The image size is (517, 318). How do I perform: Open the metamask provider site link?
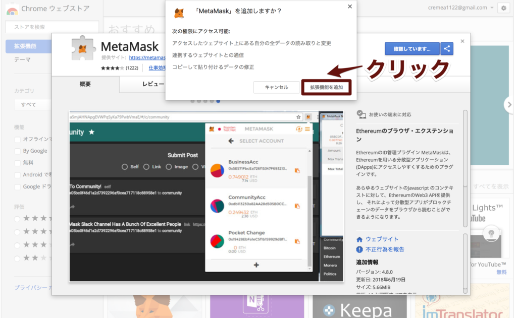[x=147, y=57]
